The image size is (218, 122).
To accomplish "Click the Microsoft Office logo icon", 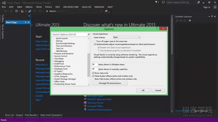I will (85, 106).
